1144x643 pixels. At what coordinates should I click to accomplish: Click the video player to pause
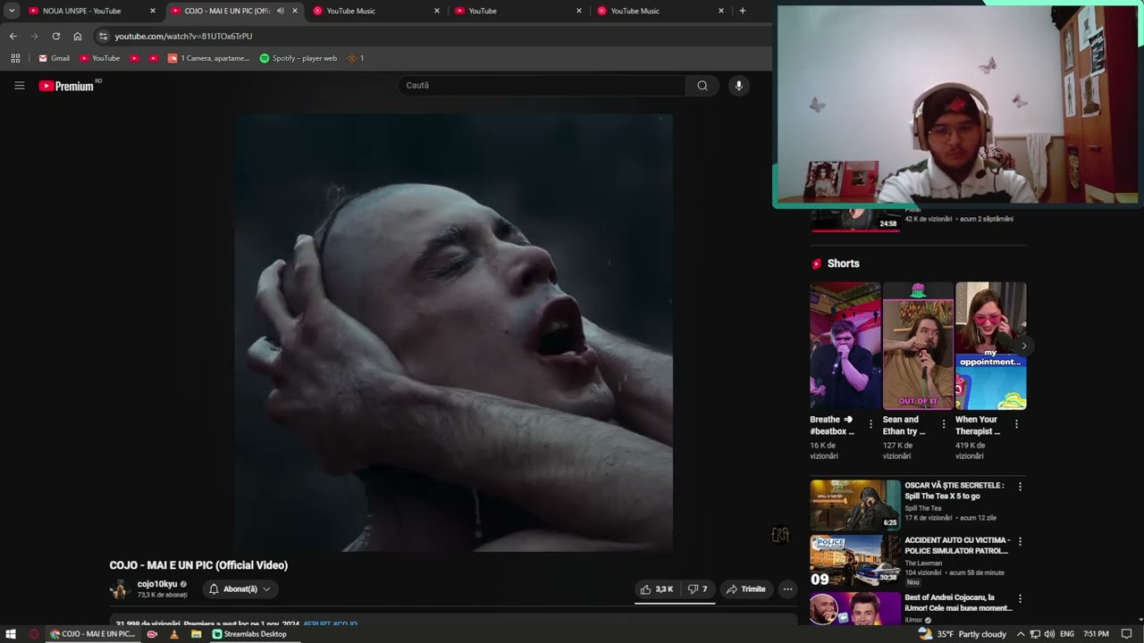tap(453, 332)
